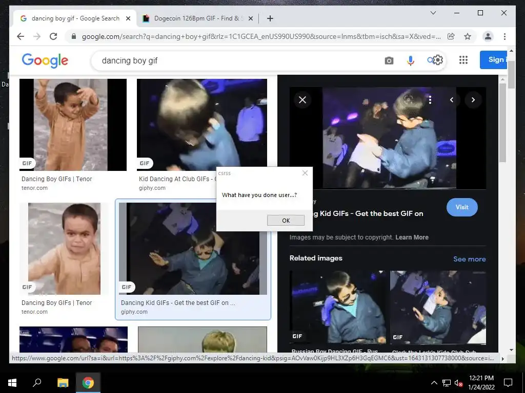The width and height of the screenshot is (525, 393).
Task: Click the See more related images link
Action: (470, 259)
